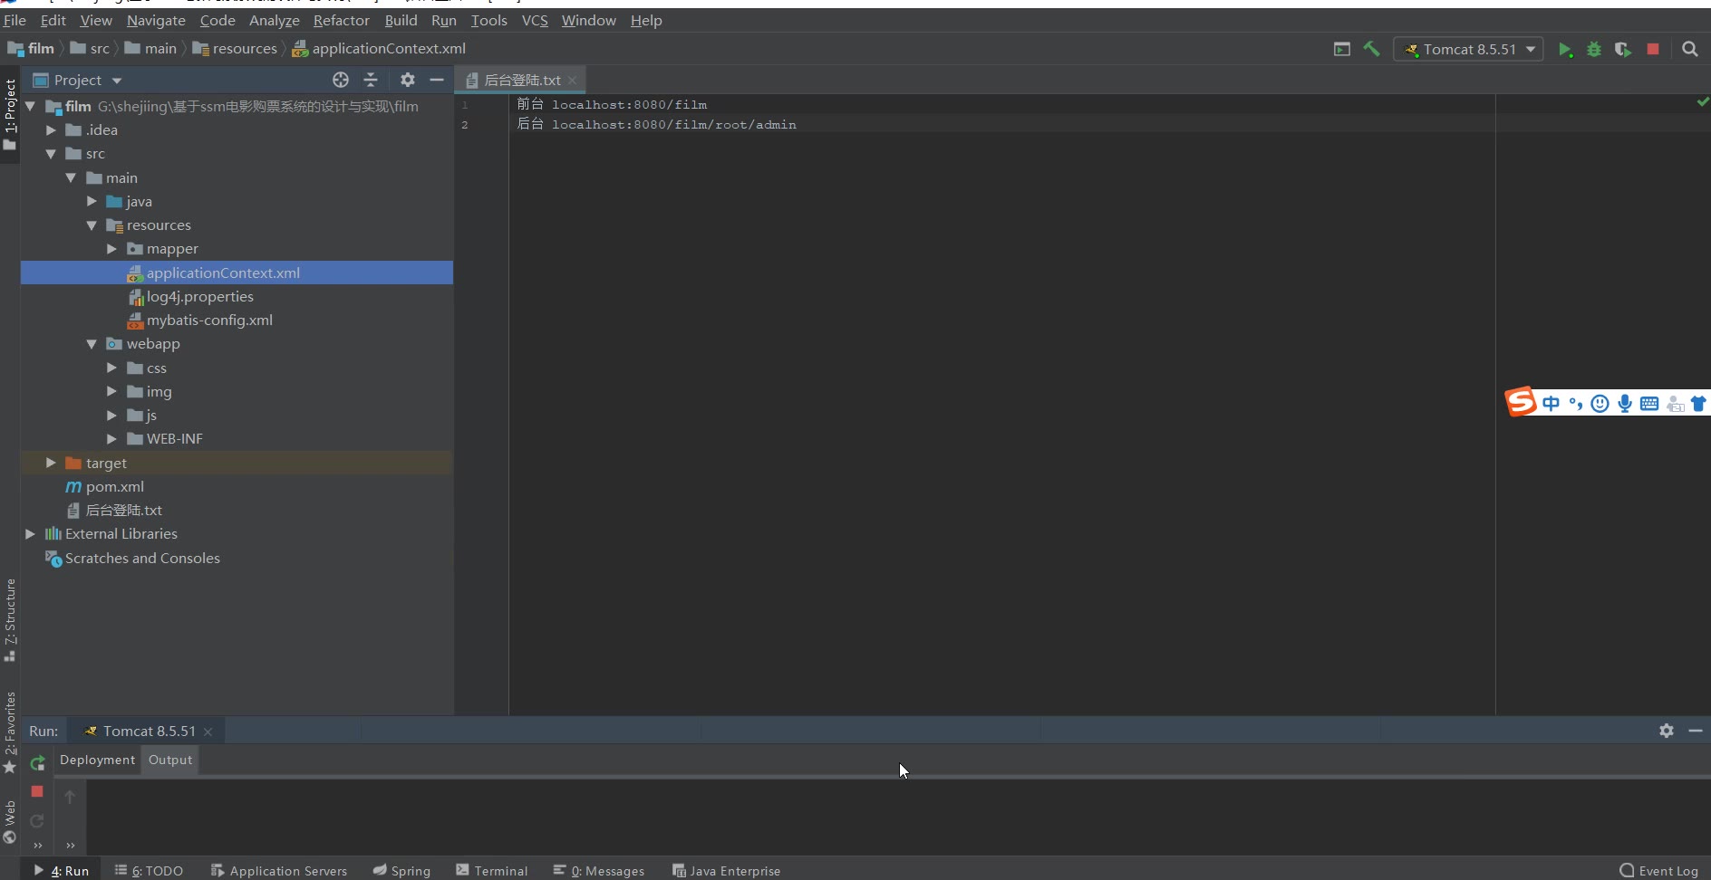This screenshot has height=880, width=1711.
Task: Open the Tomcat 8.5.51 run configuration dropdown
Action: (x=1468, y=50)
